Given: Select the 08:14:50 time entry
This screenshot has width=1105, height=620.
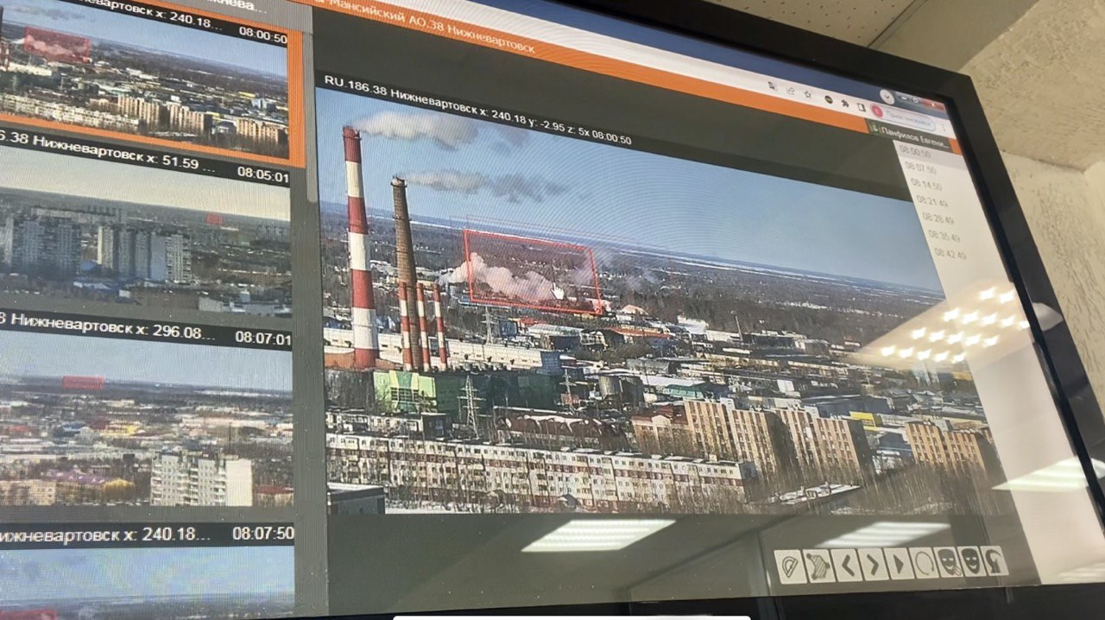Looking at the screenshot, I should point(925,185).
